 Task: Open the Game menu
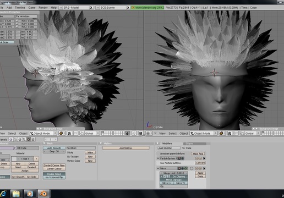point(32,8)
